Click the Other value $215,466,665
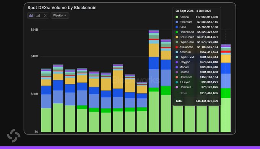This screenshot has height=149, width=260. pyautogui.click(x=209, y=93)
